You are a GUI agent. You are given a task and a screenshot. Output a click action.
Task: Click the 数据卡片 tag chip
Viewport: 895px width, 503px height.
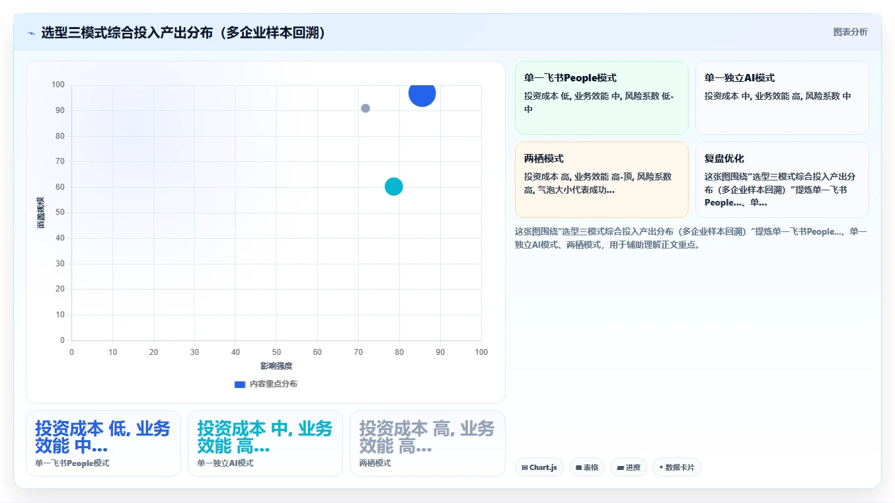[x=677, y=467]
